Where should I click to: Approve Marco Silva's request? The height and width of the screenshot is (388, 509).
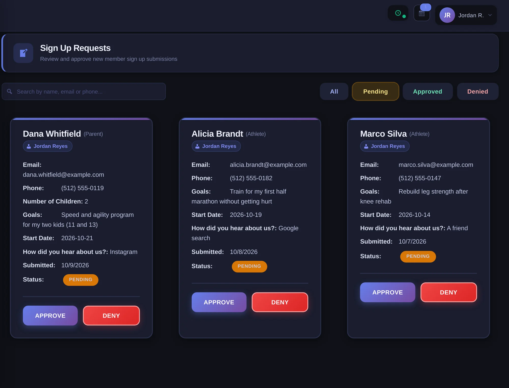pos(387,292)
